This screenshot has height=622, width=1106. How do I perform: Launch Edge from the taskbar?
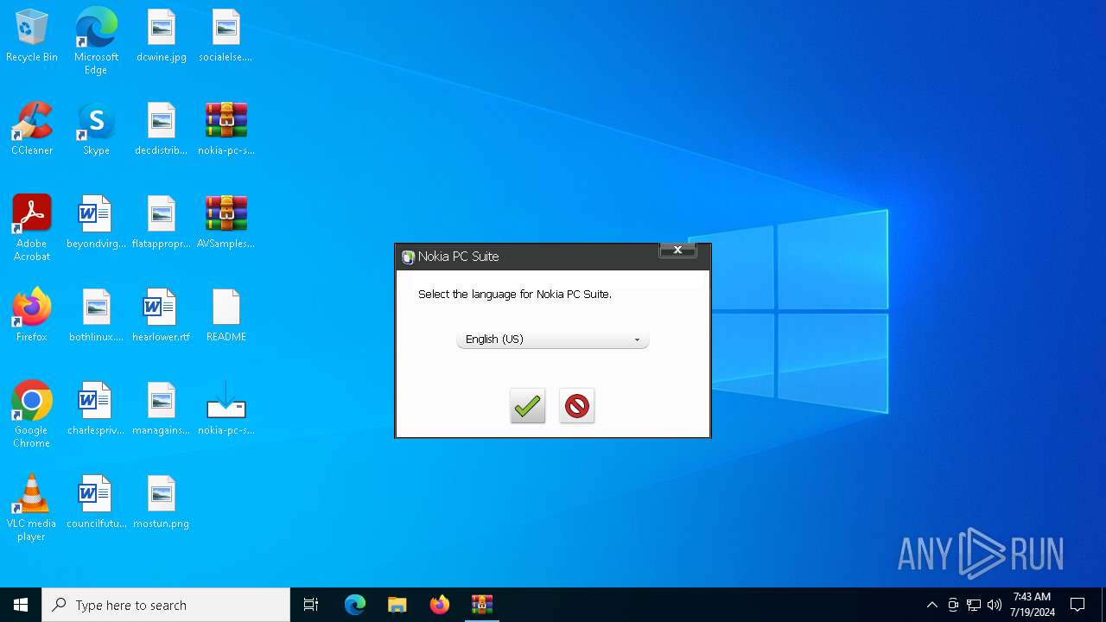[355, 605]
